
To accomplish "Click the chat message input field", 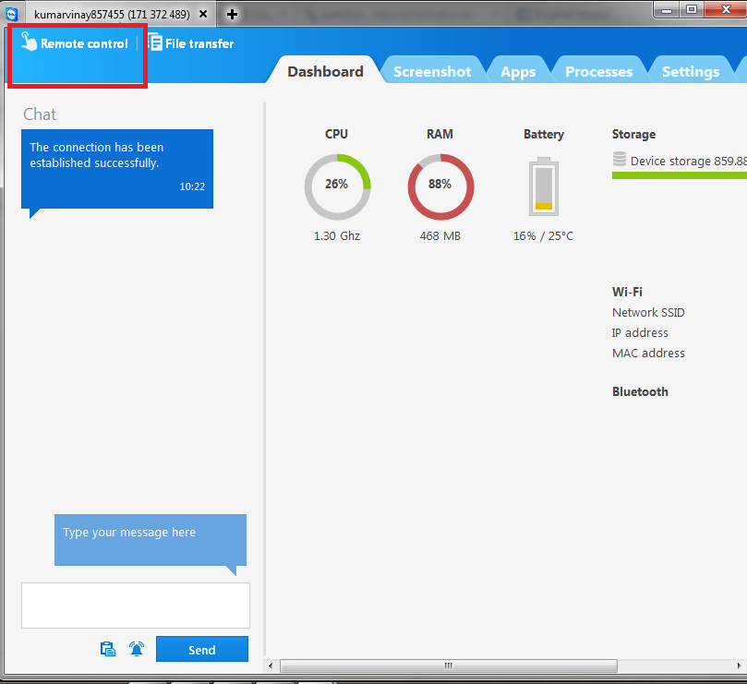I will [135, 605].
